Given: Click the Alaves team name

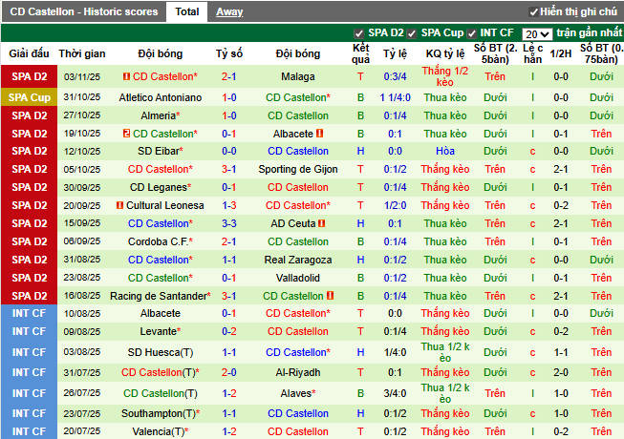Looking at the screenshot, I should click(x=295, y=394).
